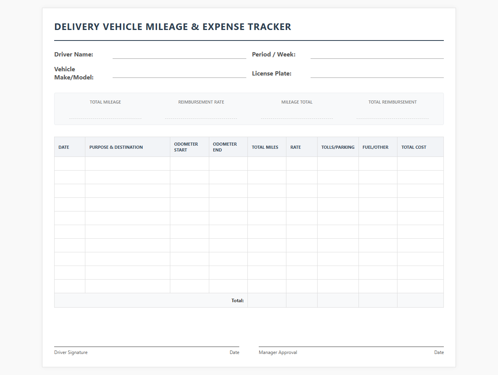Click the 'Date' label beside Manager Approval
Viewport: 498px width, 375px height.
coord(439,352)
